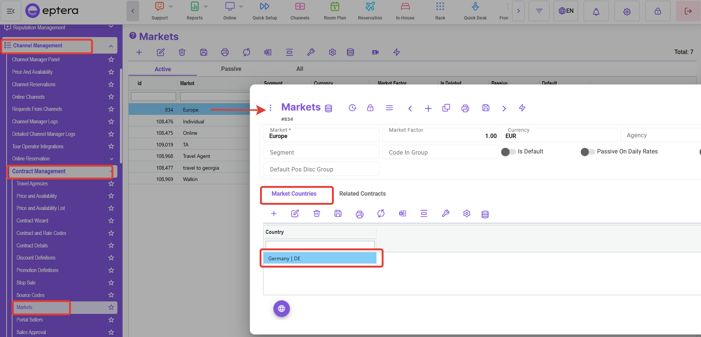This screenshot has height=337, width=701.
Task: Expand the Online Reservation submenu
Action: click(112, 159)
